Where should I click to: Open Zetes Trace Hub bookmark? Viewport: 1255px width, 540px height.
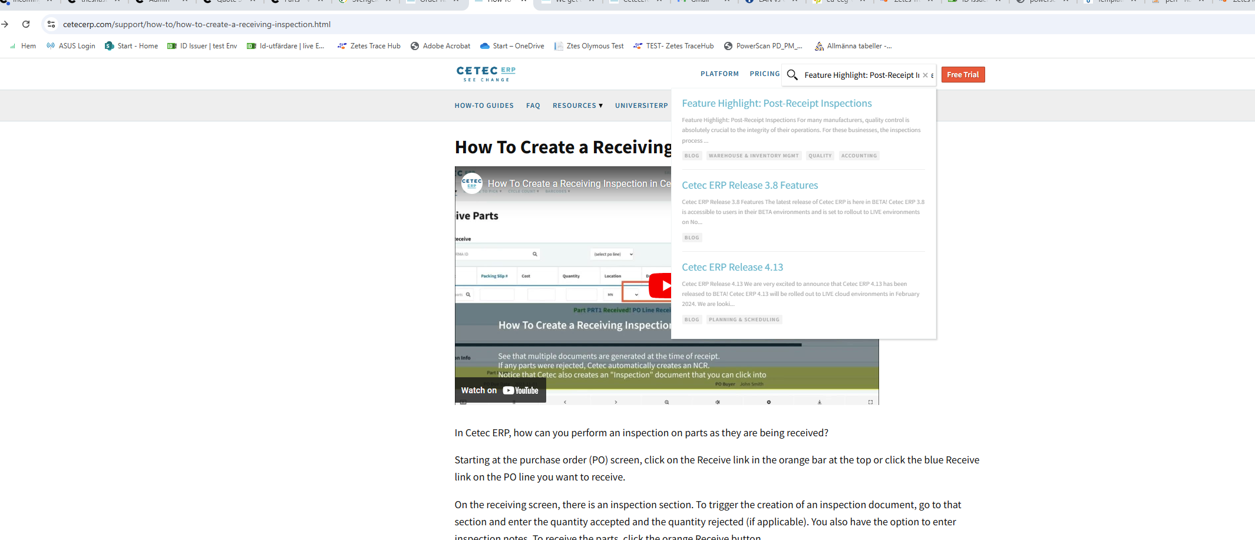pyautogui.click(x=369, y=46)
